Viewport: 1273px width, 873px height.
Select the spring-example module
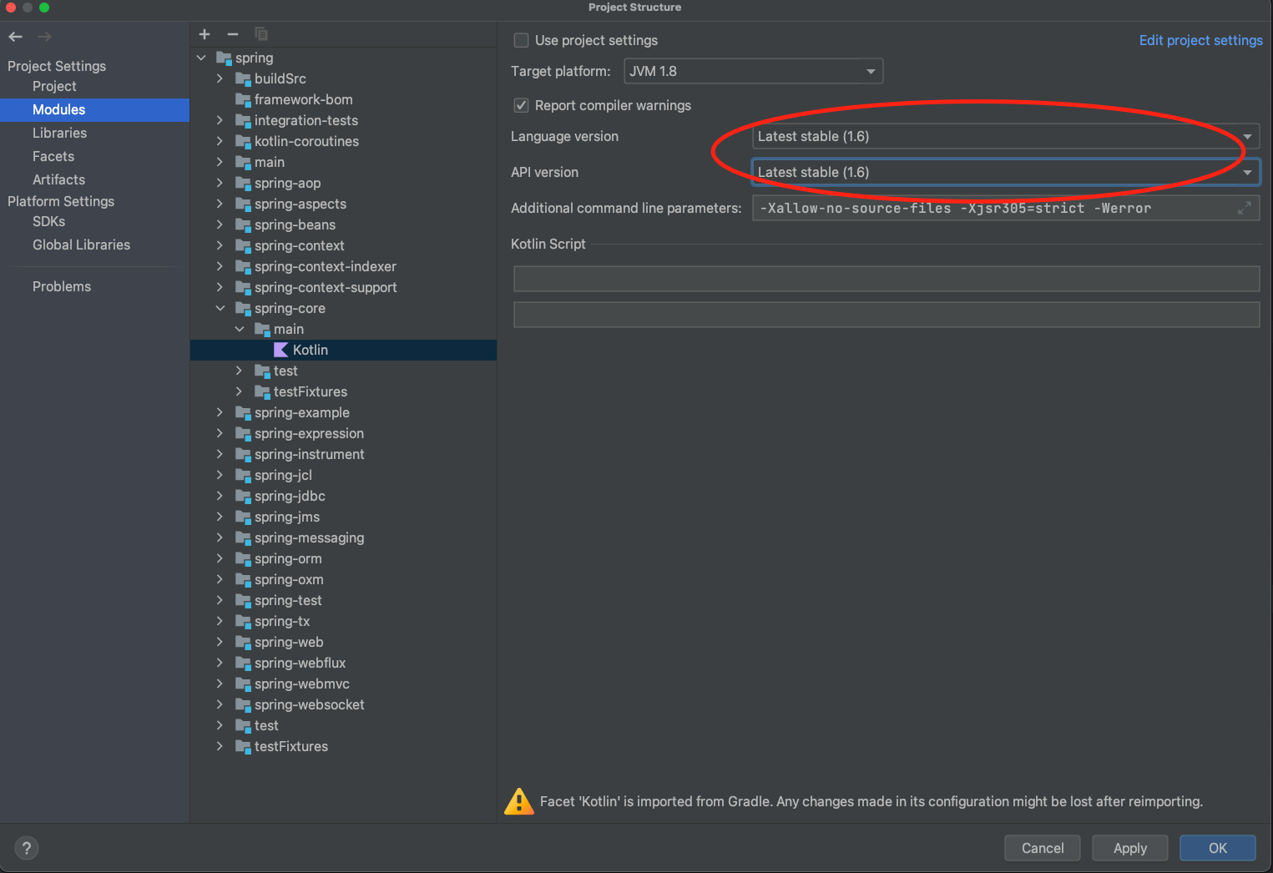click(302, 412)
